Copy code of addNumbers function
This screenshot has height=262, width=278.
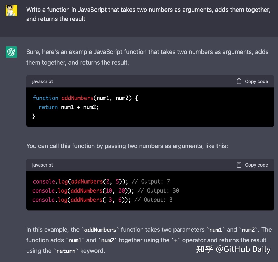pyautogui.click(x=252, y=81)
